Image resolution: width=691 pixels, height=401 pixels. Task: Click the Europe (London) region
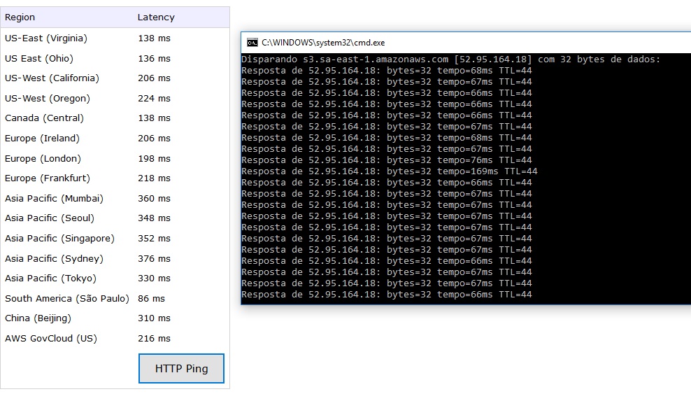coord(43,159)
